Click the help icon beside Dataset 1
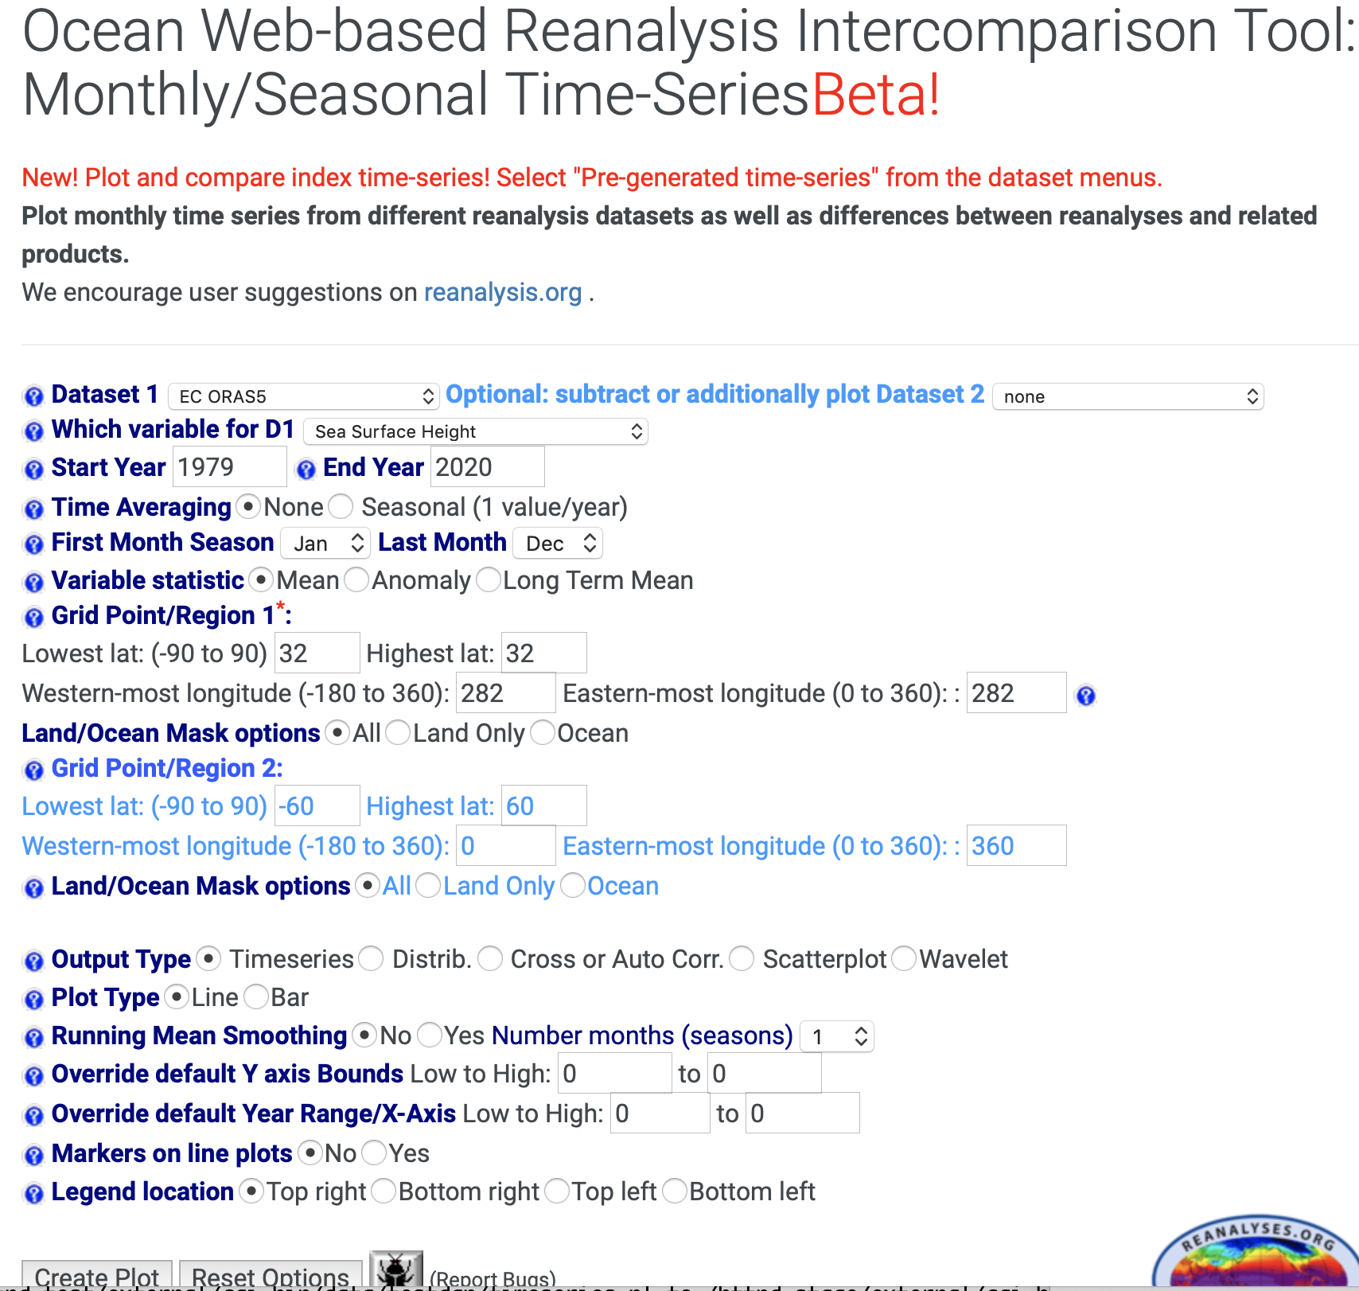1359x1291 pixels. (33, 396)
